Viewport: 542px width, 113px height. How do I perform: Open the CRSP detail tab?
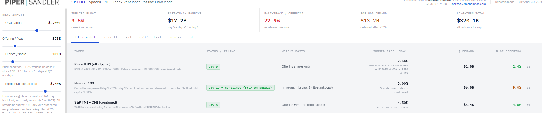tap(150, 37)
